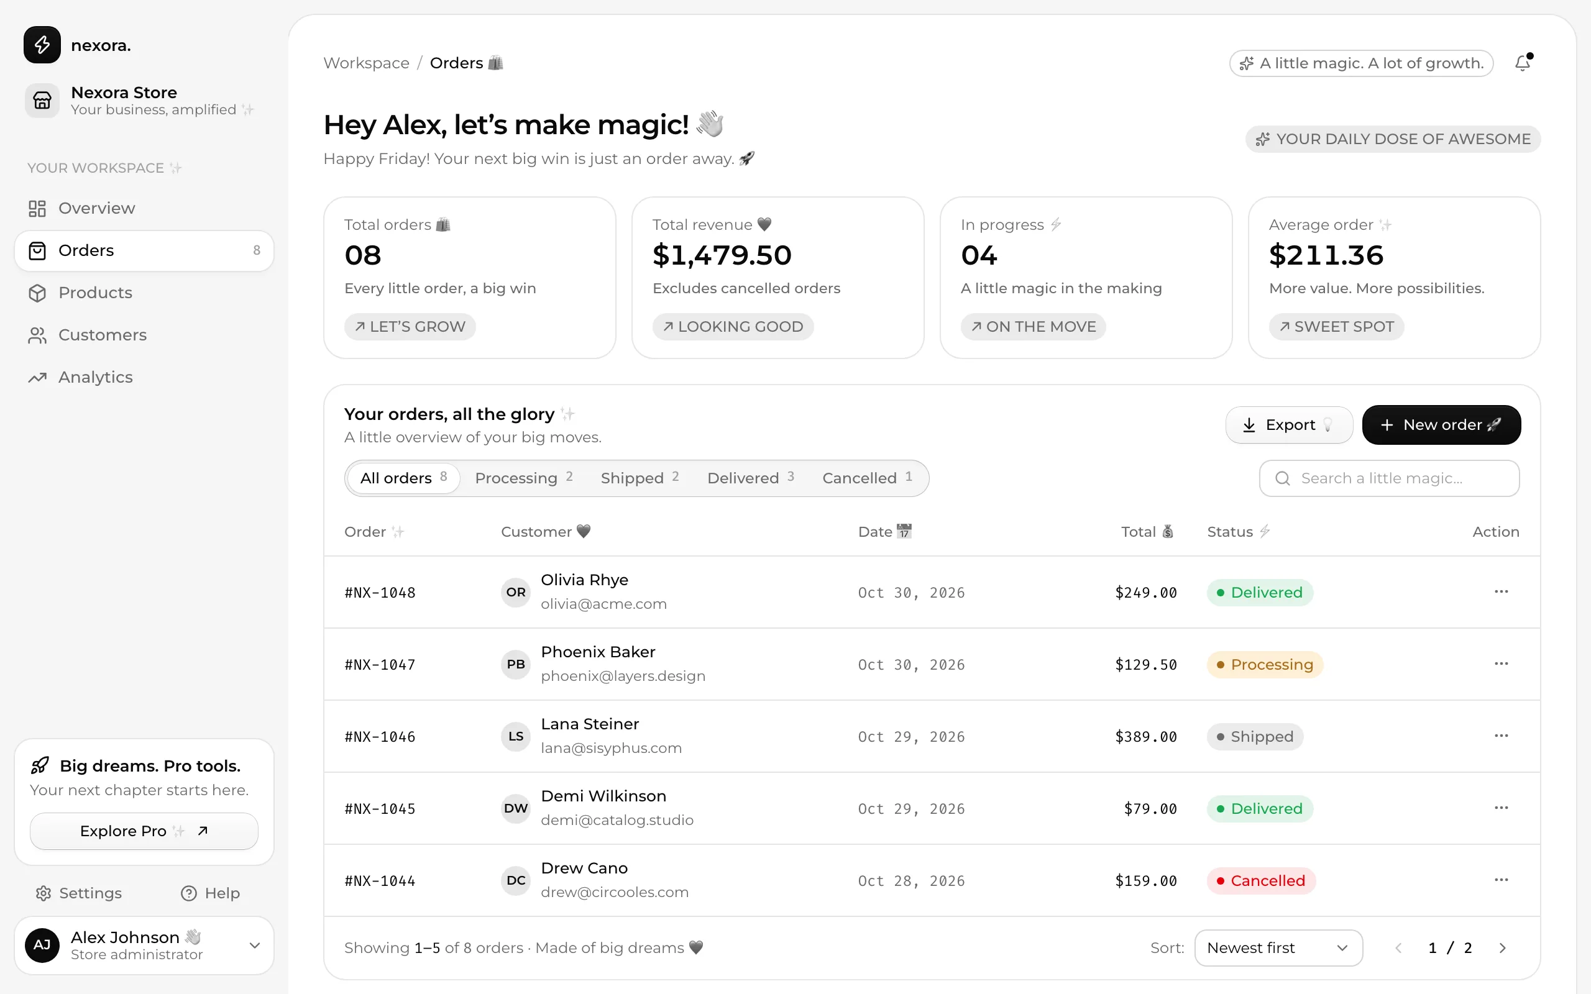The width and height of the screenshot is (1591, 994).
Task: Click the Status column header
Action: [1239, 531]
